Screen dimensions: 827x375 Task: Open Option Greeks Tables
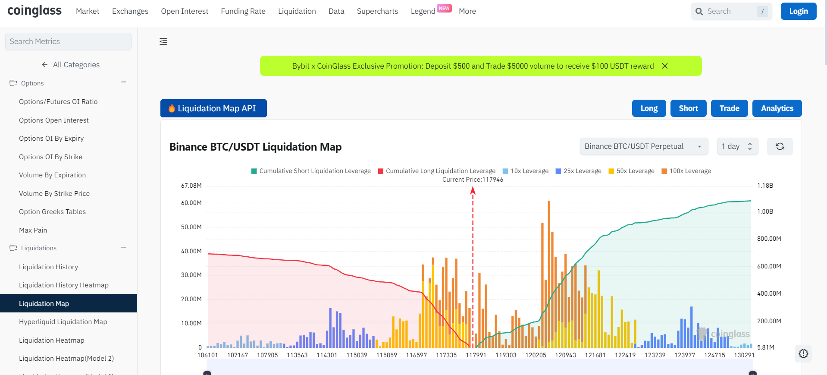click(x=52, y=212)
